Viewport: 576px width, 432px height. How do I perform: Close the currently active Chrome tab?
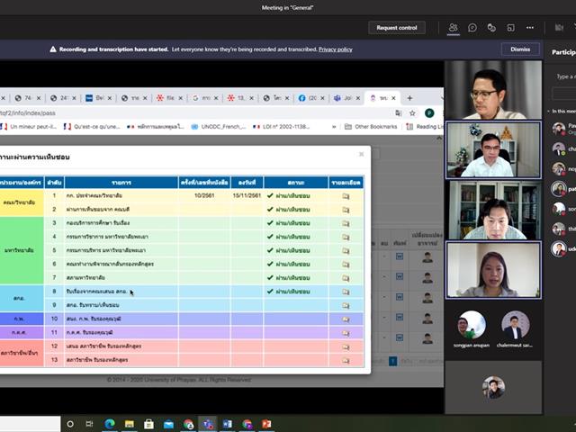[x=393, y=98]
